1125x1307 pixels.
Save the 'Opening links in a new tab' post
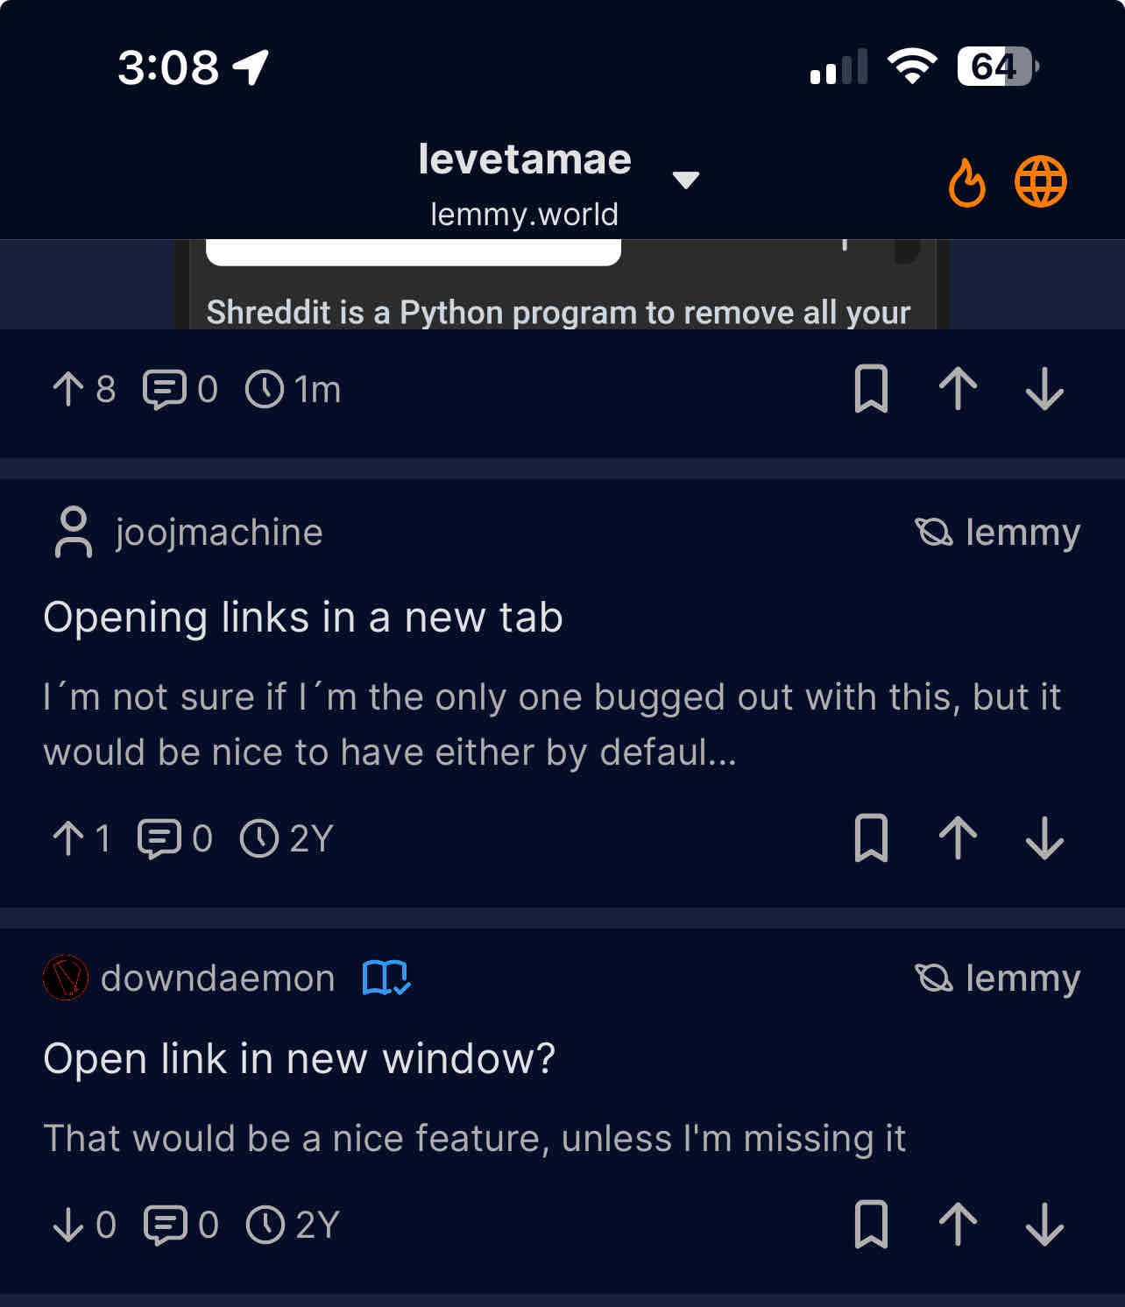[871, 838]
